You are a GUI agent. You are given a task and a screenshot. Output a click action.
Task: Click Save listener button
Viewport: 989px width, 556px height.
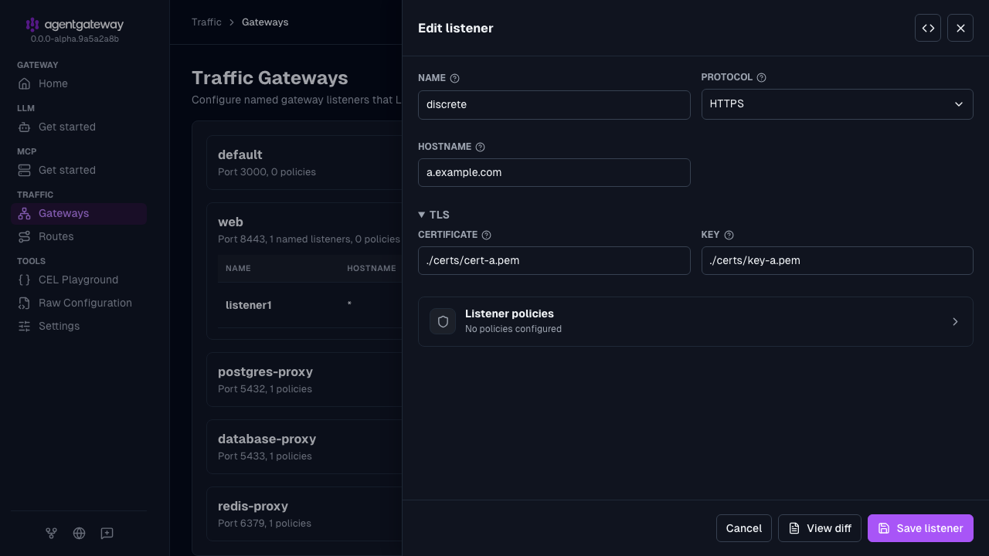(x=920, y=528)
